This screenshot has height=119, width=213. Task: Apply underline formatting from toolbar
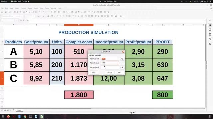click(x=43, y=16)
